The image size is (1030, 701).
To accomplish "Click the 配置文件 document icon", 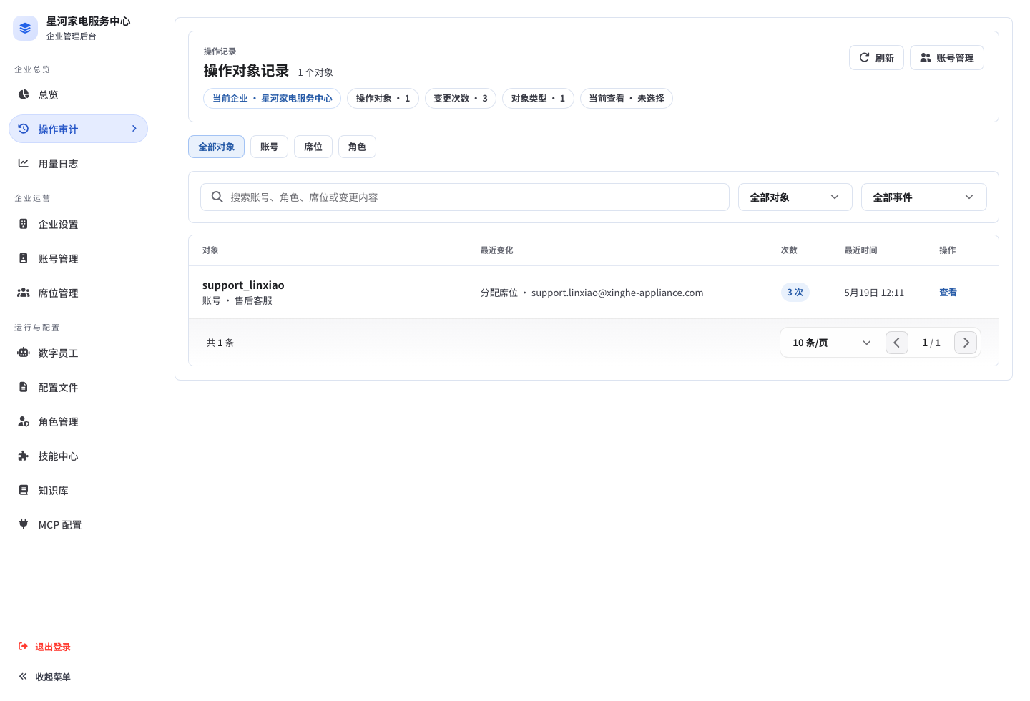I will (24, 387).
